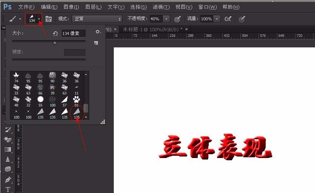315x193 pixels.
Task: Click the 大小 size slider handle
Action: [x=55, y=43]
